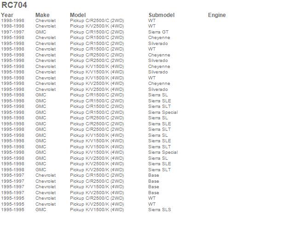Select the Engine column header

coord(217,15)
